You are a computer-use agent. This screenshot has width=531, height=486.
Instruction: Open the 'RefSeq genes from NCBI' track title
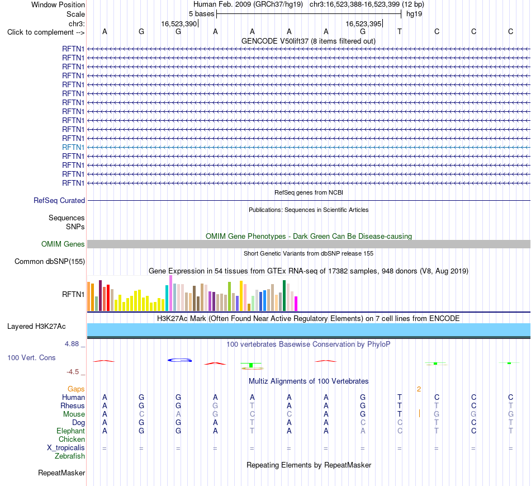pos(309,192)
